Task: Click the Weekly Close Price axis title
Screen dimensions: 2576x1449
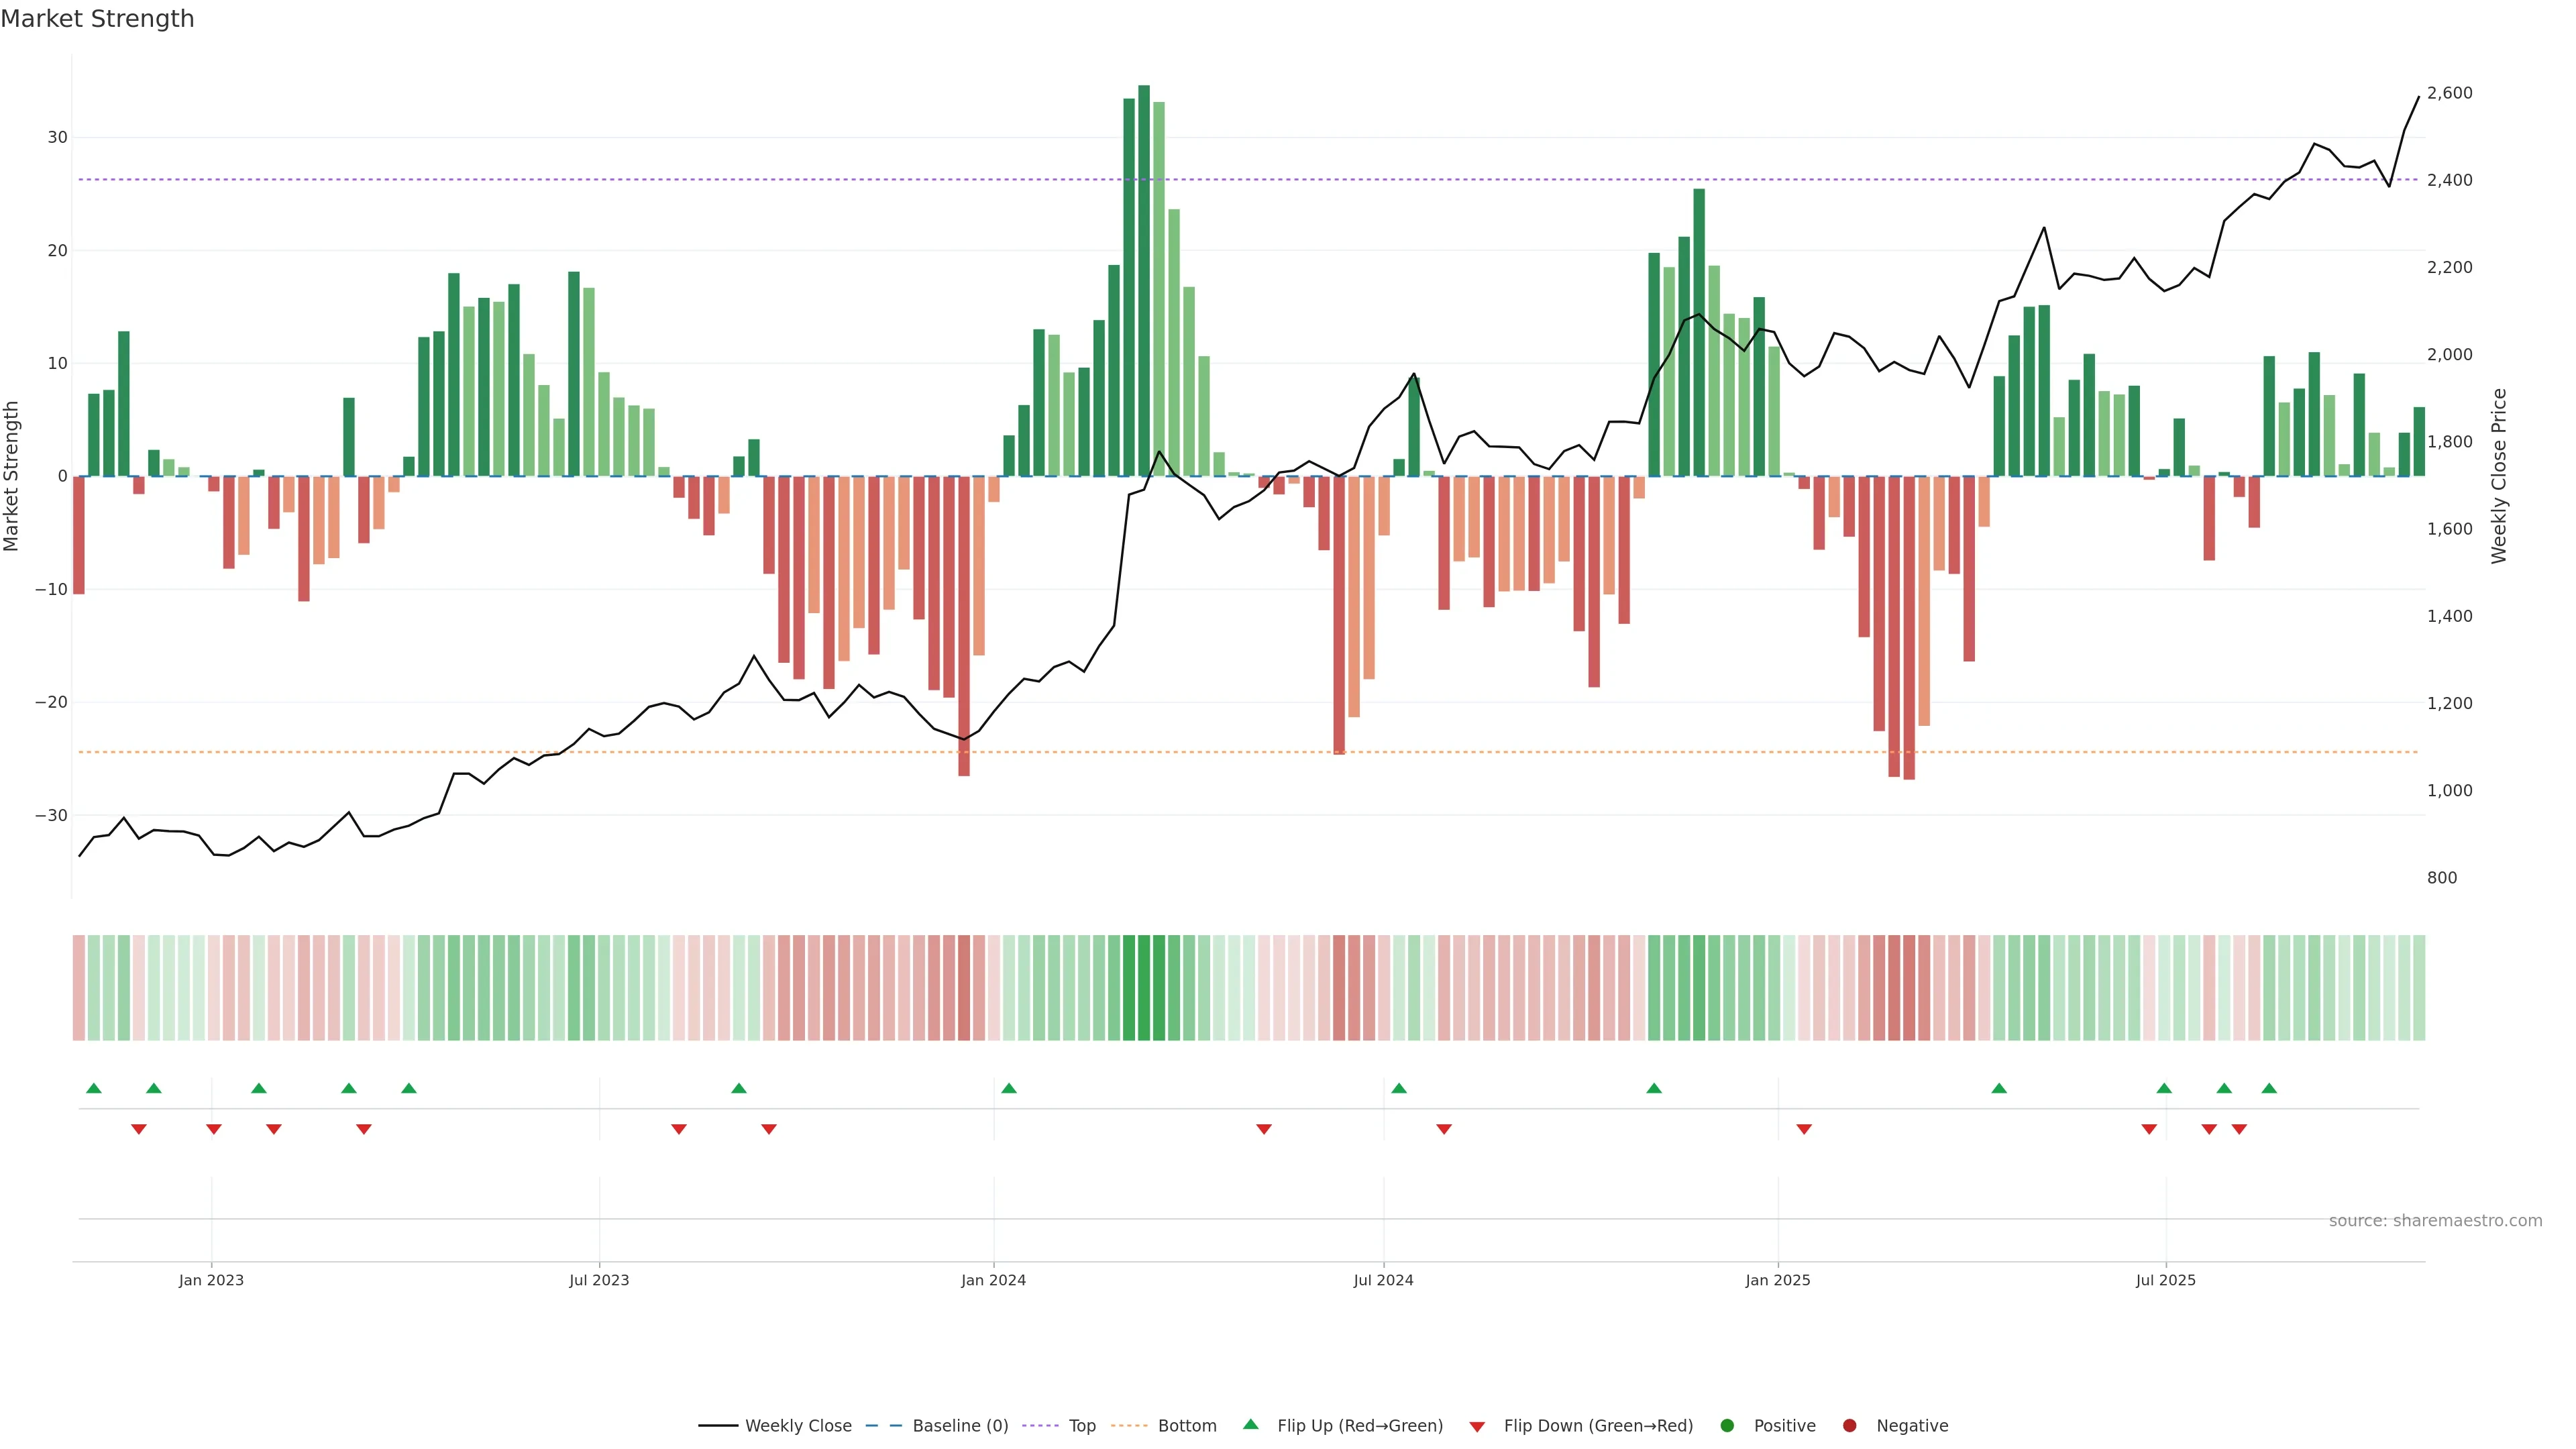Action: 2499,476
